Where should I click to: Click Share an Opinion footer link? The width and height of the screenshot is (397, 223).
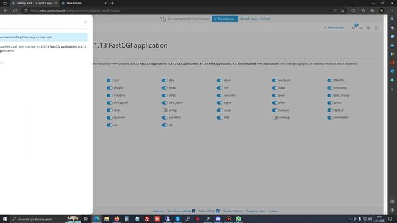click(x=233, y=211)
